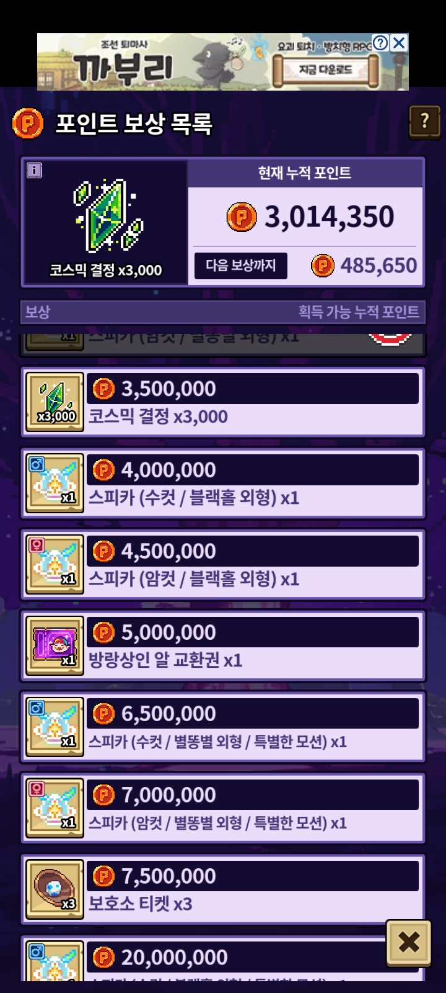Open the ad info question mark icon
Screen dimensions: 446x993
381,43
